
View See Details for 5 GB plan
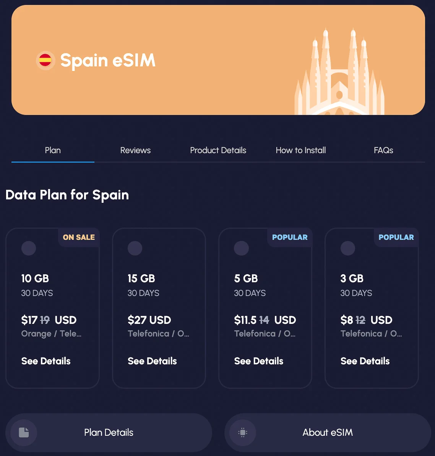click(258, 361)
